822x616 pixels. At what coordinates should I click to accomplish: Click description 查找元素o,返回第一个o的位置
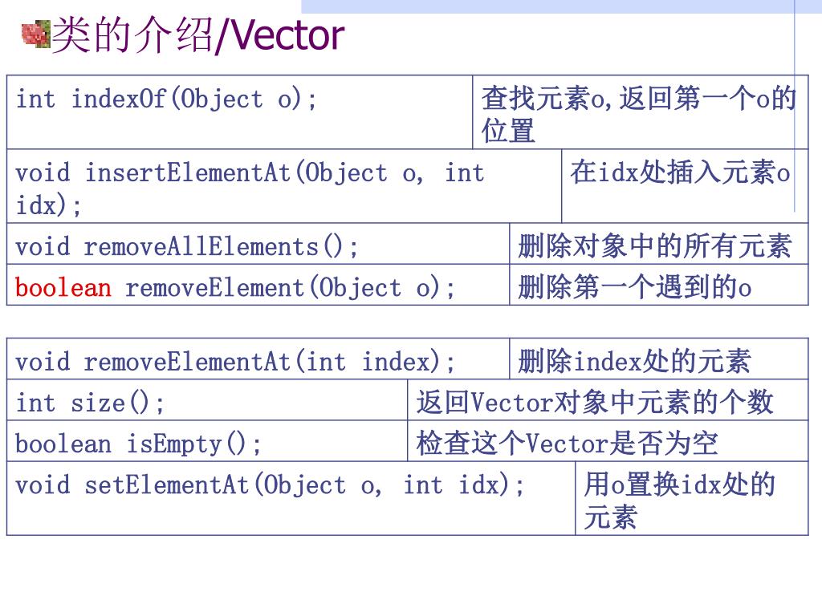[x=640, y=112]
